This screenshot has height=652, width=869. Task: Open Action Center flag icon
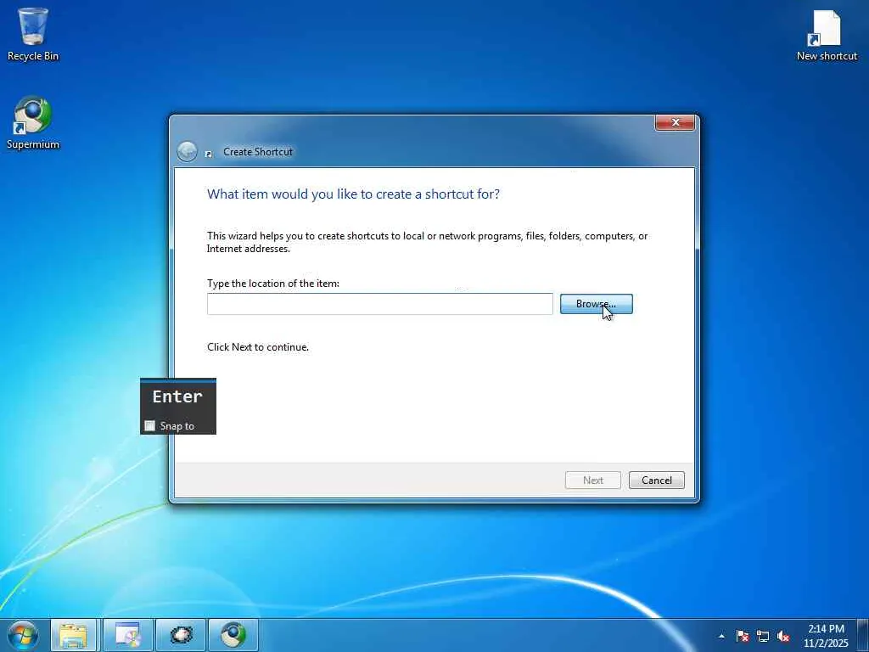[742, 636]
